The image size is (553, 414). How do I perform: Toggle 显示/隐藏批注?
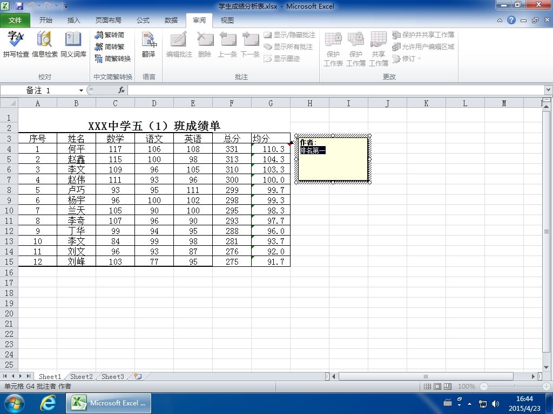pos(289,35)
